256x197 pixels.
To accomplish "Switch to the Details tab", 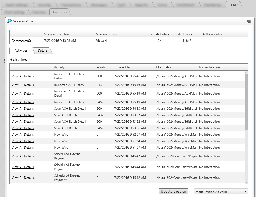I will tap(43, 51).
